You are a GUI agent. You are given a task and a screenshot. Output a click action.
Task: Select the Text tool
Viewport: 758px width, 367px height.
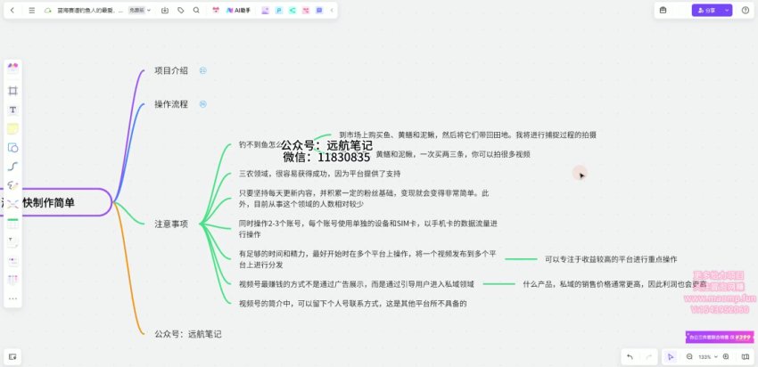[x=12, y=110]
